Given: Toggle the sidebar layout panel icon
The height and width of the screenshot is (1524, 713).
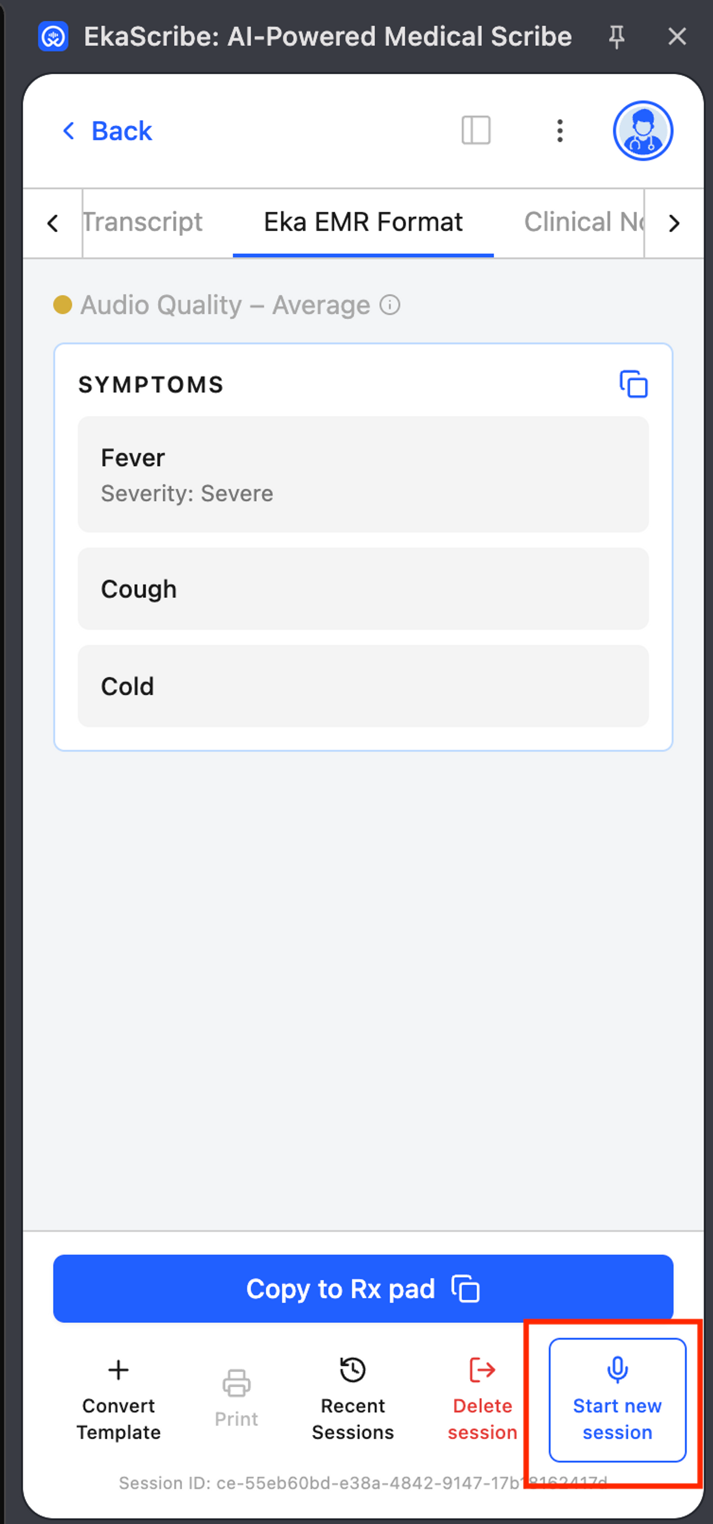Looking at the screenshot, I should (x=476, y=130).
